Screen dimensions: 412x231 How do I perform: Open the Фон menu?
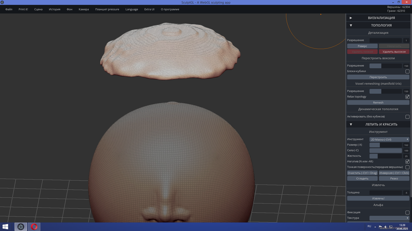[x=70, y=9]
